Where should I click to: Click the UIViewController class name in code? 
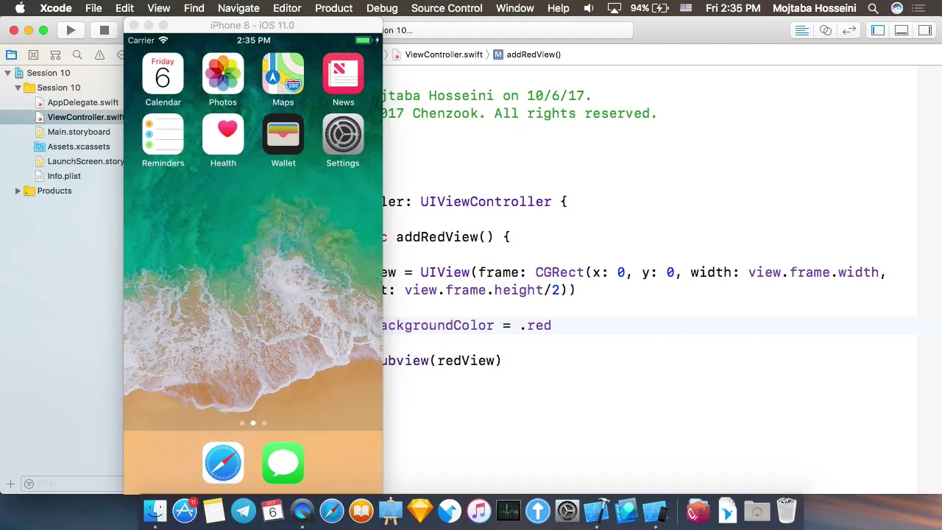click(486, 202)
